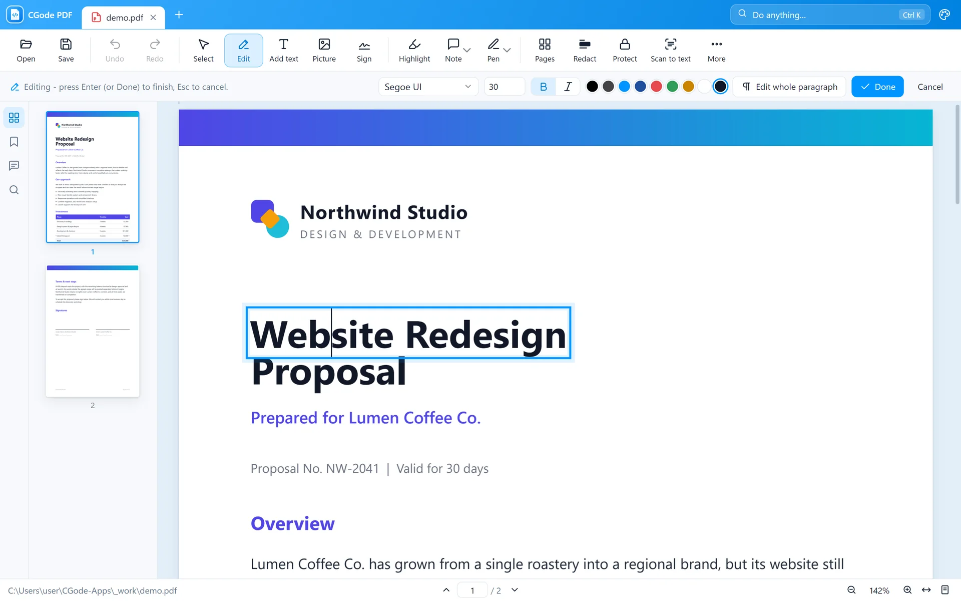
Task: Open the More tools menu
Action: point(716,51)
